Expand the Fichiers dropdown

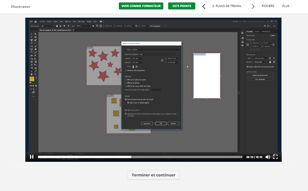coord(269,6)
